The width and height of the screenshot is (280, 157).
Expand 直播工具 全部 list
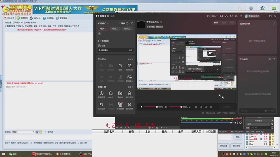coord(130,87)
